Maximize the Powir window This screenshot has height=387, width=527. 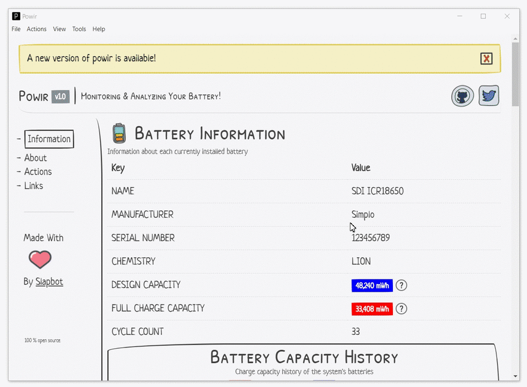[483, 16]
